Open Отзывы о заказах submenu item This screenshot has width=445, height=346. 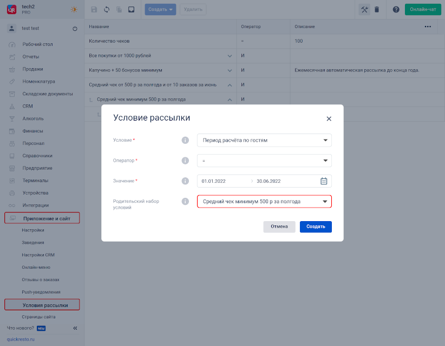tap(41, 280)
